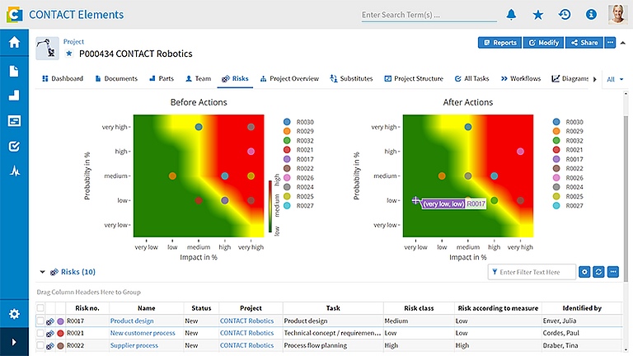Viewport: 633px width, 356px height.
Task: Open the parts icon in left sidebar
Action: 14,96
